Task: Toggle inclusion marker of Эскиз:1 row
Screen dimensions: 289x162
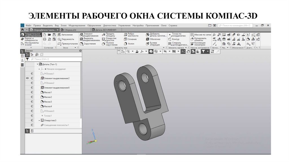Action: point(32,74)
